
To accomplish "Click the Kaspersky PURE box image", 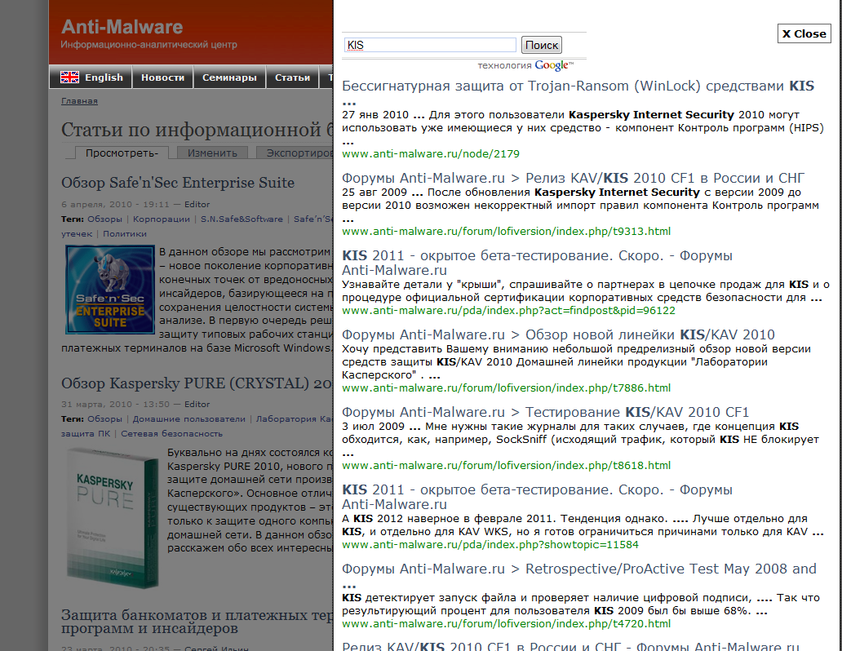I will coord(113,516).
